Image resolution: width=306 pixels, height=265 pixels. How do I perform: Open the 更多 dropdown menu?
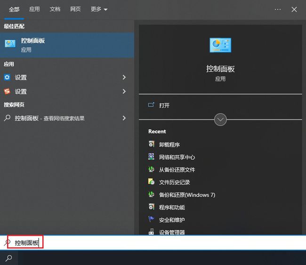tap(99, 9)
